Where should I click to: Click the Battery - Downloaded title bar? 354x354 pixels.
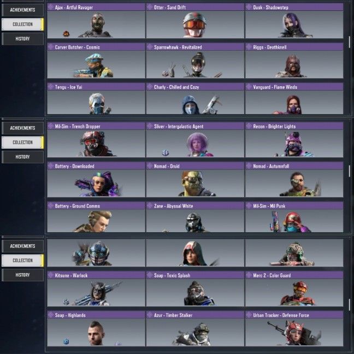click(96, 166)
